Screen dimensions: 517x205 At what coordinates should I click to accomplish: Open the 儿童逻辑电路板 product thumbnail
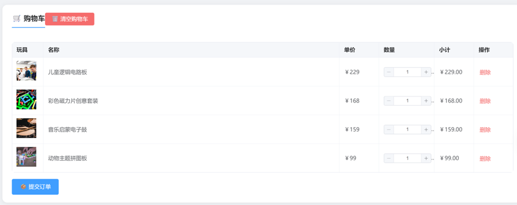26,71
